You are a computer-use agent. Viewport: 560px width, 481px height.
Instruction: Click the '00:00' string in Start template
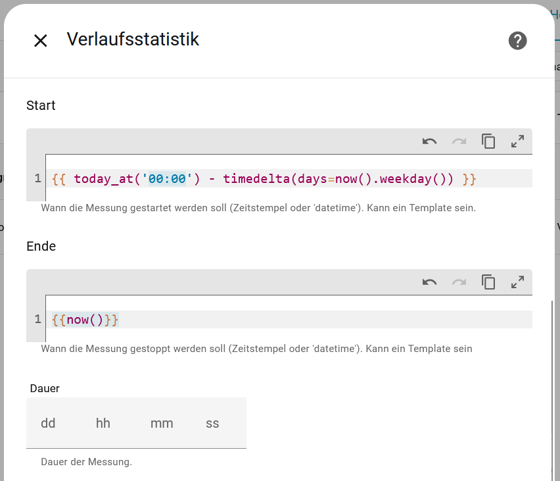click(x=167, y=179)
